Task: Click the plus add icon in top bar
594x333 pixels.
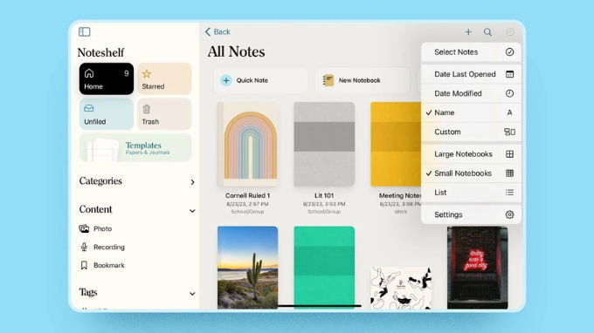Action: pos(468,31)
